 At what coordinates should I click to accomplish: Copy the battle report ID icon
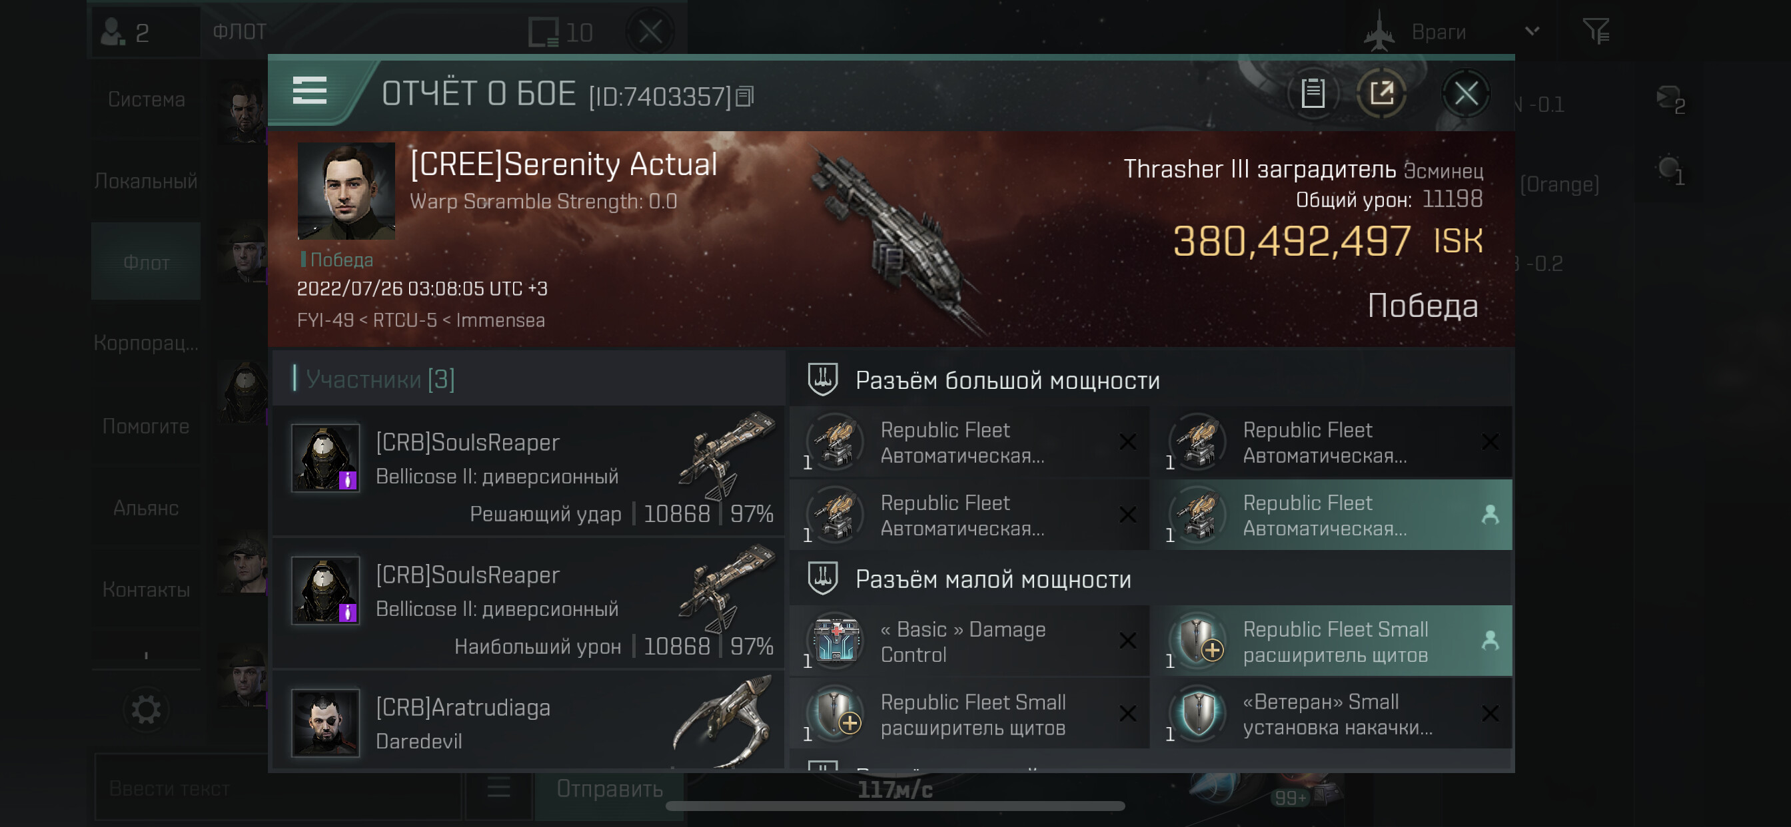[x=745, y=96]
